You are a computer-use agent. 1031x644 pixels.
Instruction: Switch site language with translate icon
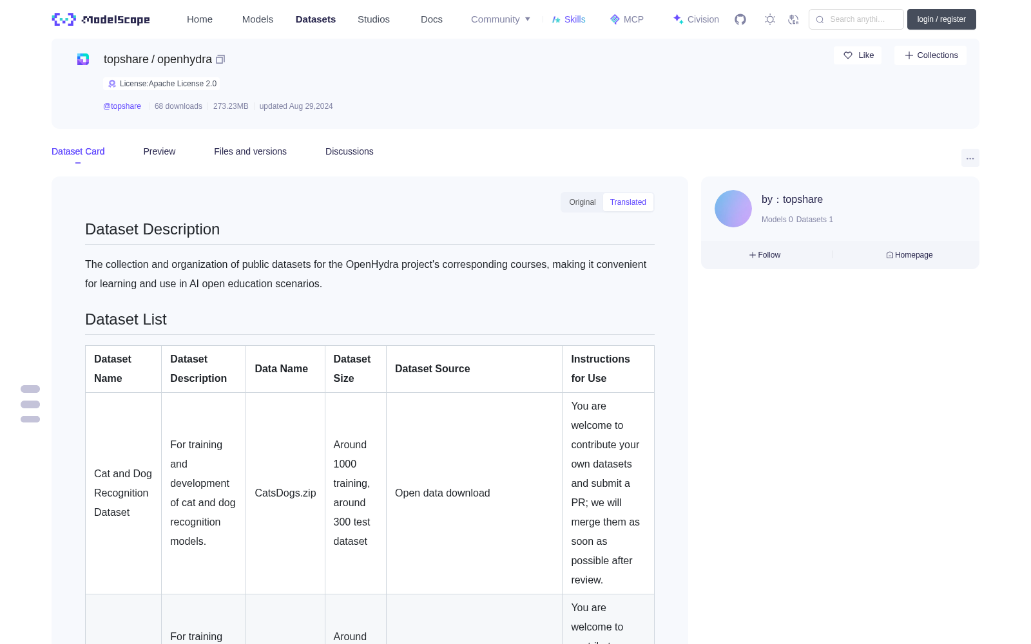[793, 19]
